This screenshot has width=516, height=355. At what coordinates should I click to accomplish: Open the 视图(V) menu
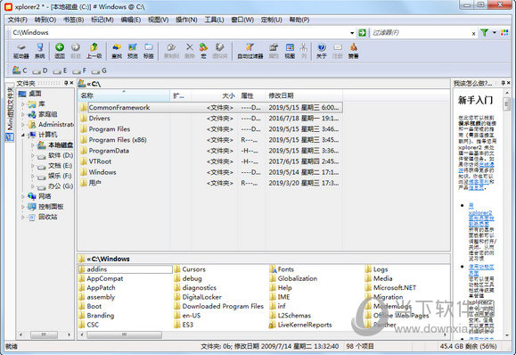pyautogui.click(x=159, y=20)
